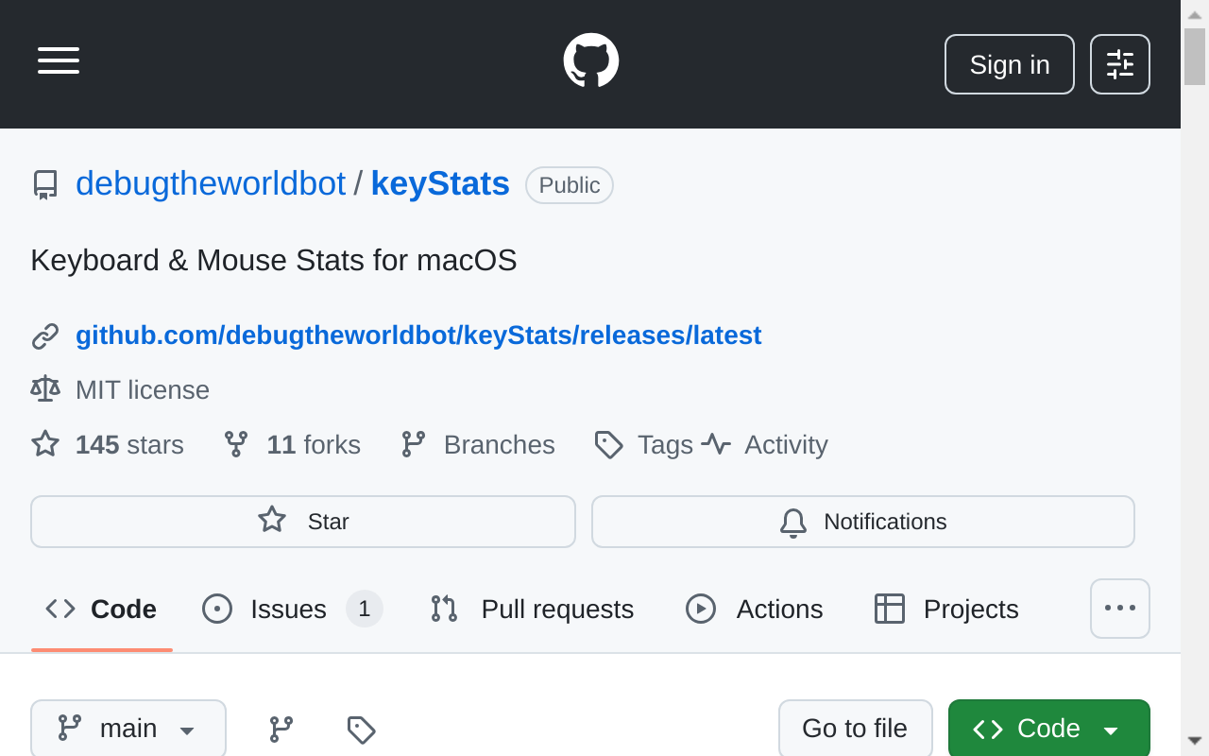Star the keyStats repository
The width and height of the screenshot is (1209, 756).
click(302, 521)
